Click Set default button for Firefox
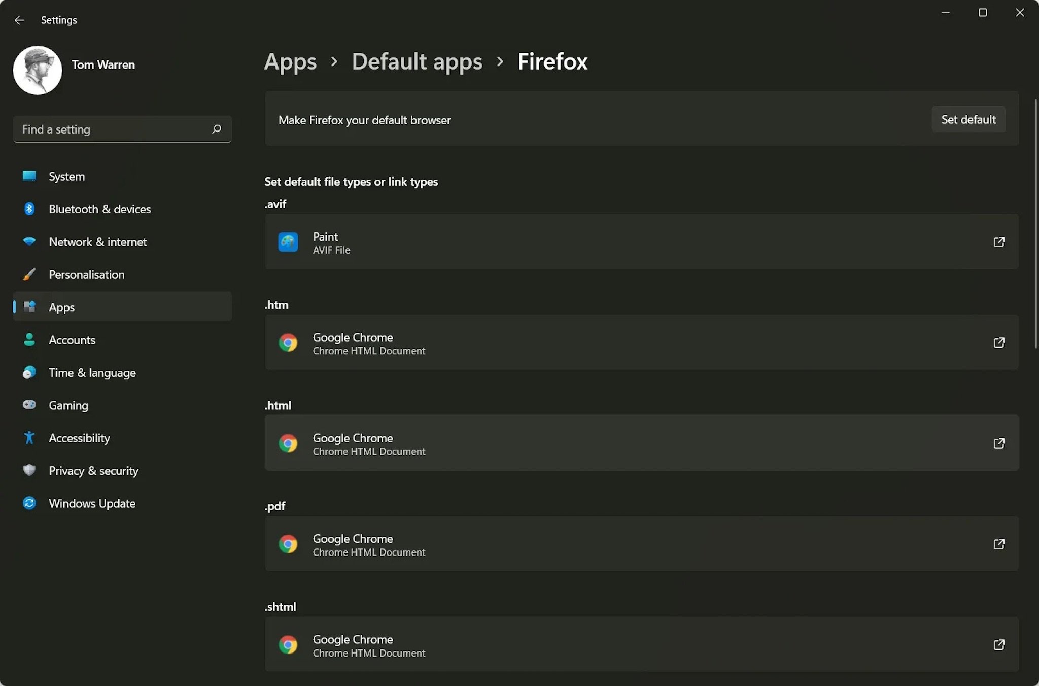The width and height of the screenshot is (1039, 686). [968, 119]
